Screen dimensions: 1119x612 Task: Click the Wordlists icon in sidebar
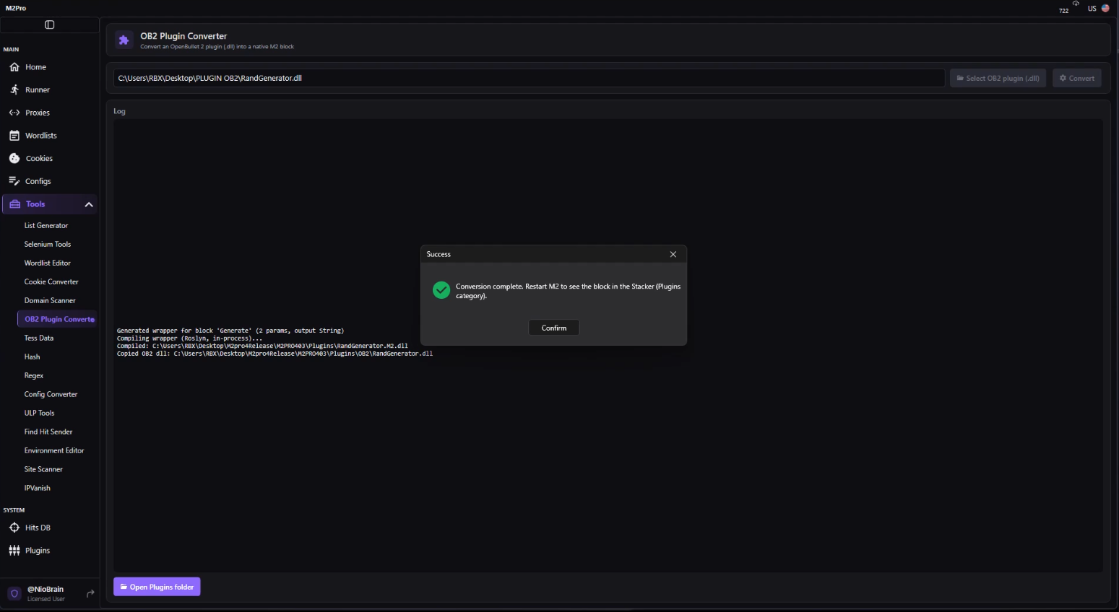(14, 136)
